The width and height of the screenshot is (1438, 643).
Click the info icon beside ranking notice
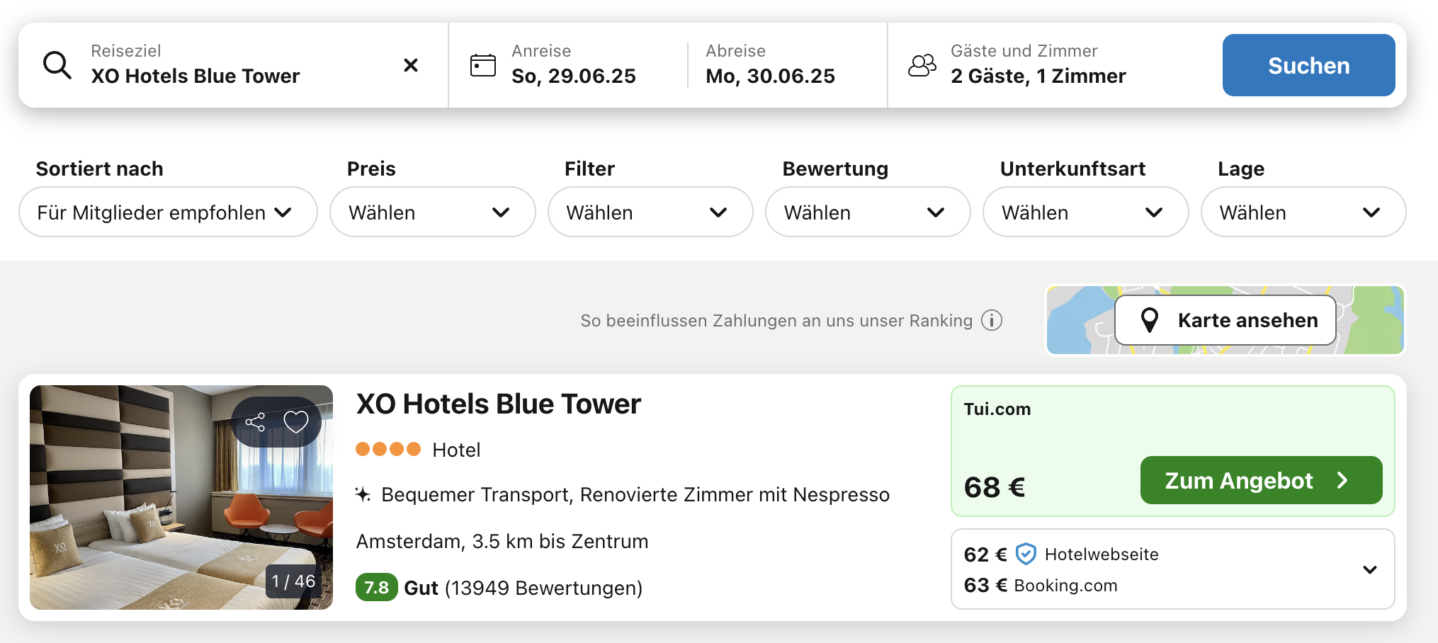pyautogui.click(x=992, y=321)
